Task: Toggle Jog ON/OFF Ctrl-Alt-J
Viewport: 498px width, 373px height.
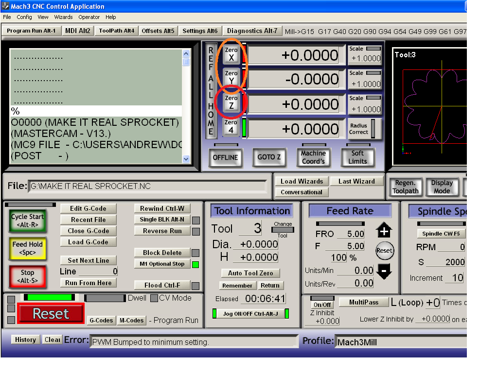Action: point(250,314)
